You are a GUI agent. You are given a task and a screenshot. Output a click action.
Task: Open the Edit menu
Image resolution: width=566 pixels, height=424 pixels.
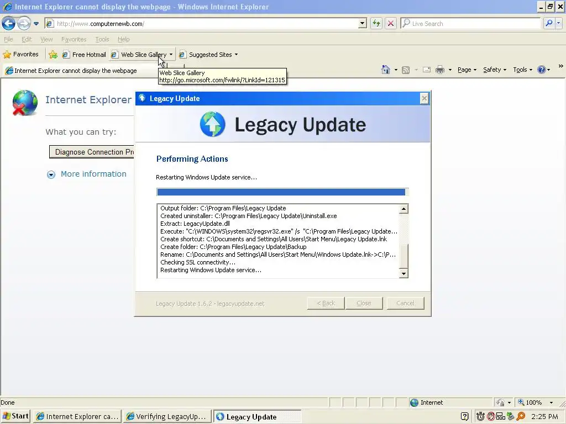[x=27, y=39]
